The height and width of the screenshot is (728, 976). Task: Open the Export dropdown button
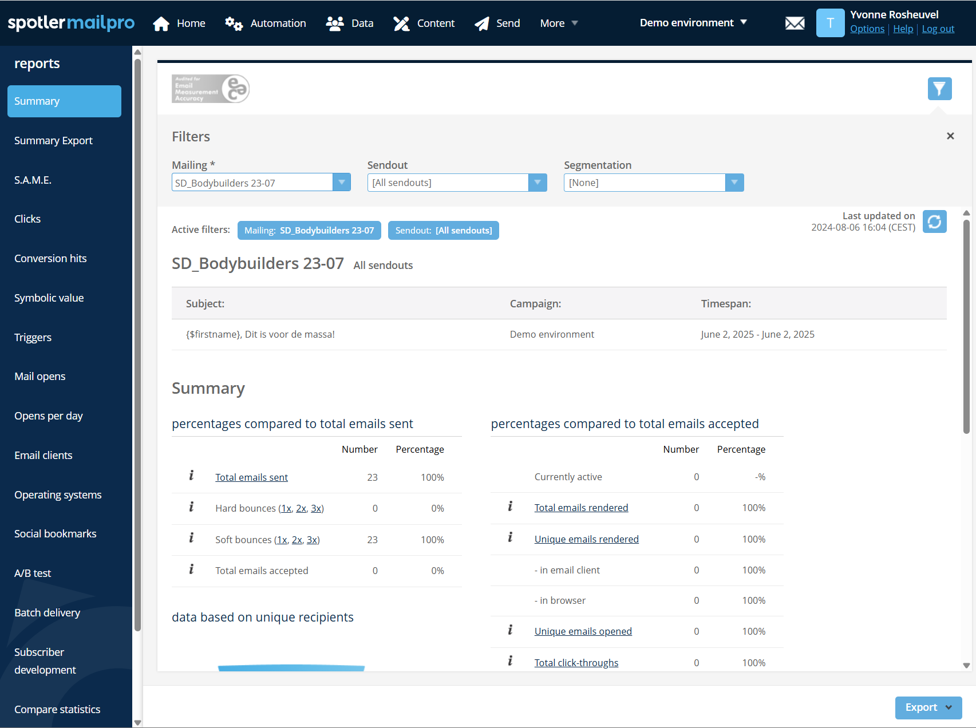tap(928, 707)
